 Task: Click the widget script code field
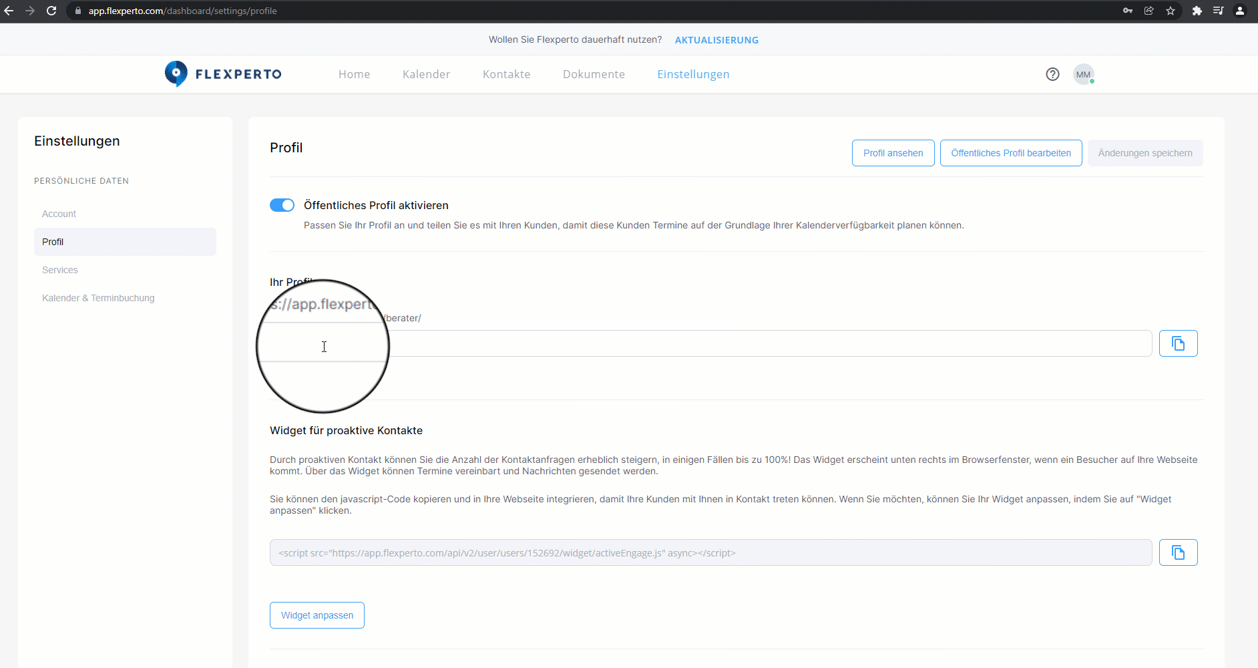(x=710, y=552)
